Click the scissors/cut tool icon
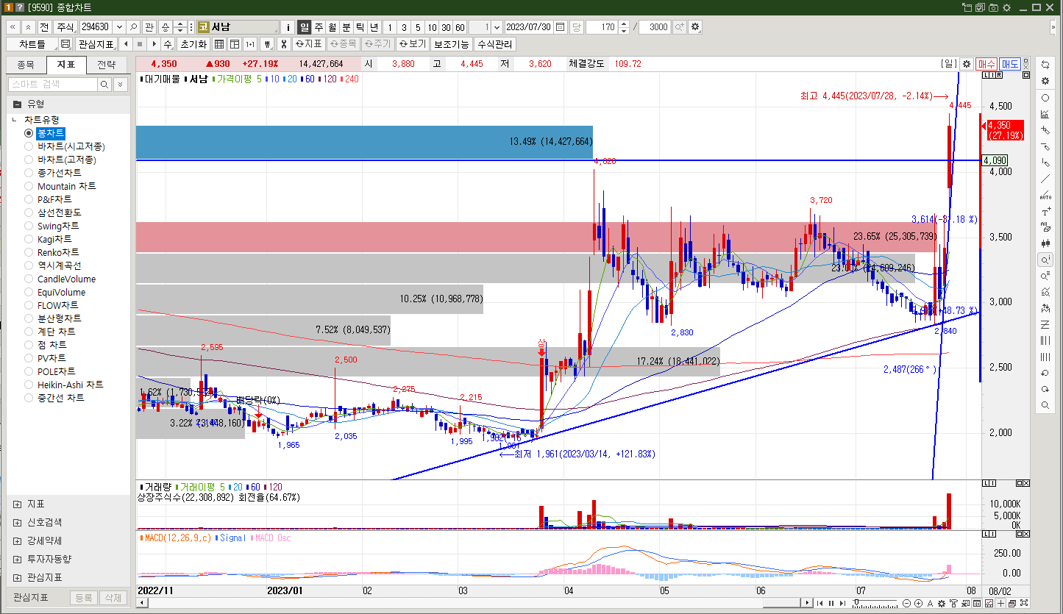Screen dimensions: 1063x614 click(x=282, y=44)
